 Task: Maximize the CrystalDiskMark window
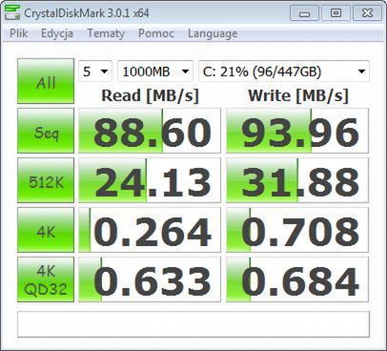(x=336, y=13)
